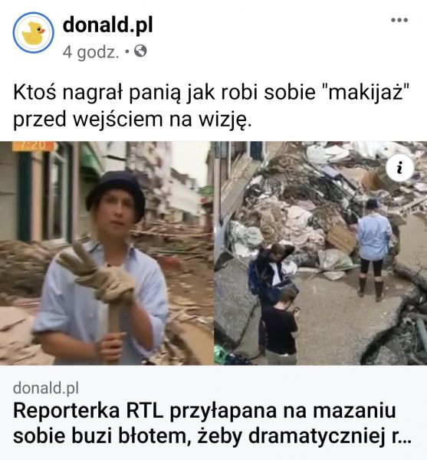427x460 pixels.
Task: Click the info icon on the image
Action: tap(399, 168)
